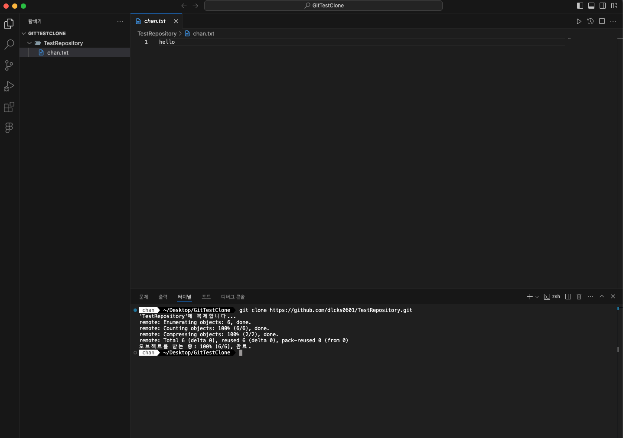This screenshot has width=623, height=438.
Task: Open the Run and Debug view
Action: click(x=9, y=86)
